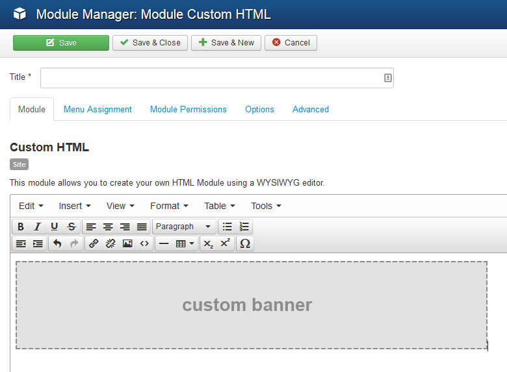Open the Tools menu

tap(266, 206)
